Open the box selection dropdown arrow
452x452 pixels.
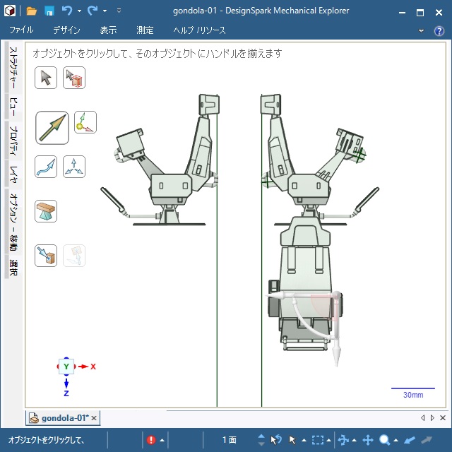coord(328,440)
